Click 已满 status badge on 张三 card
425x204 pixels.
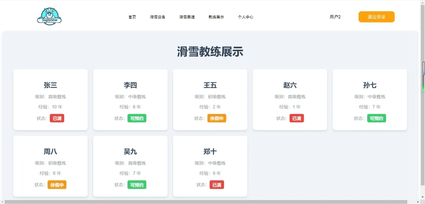57,118
